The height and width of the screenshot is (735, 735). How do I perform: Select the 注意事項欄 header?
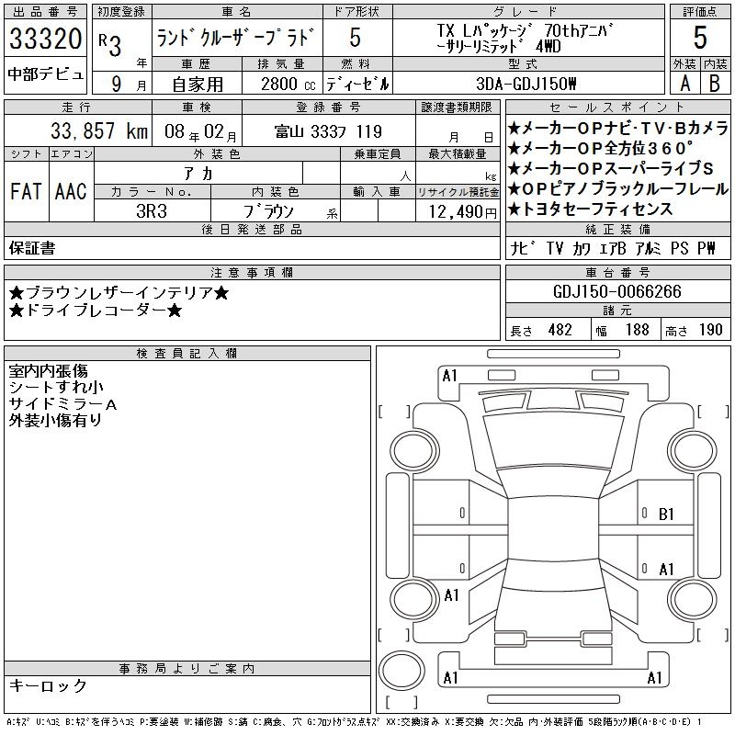252,272
